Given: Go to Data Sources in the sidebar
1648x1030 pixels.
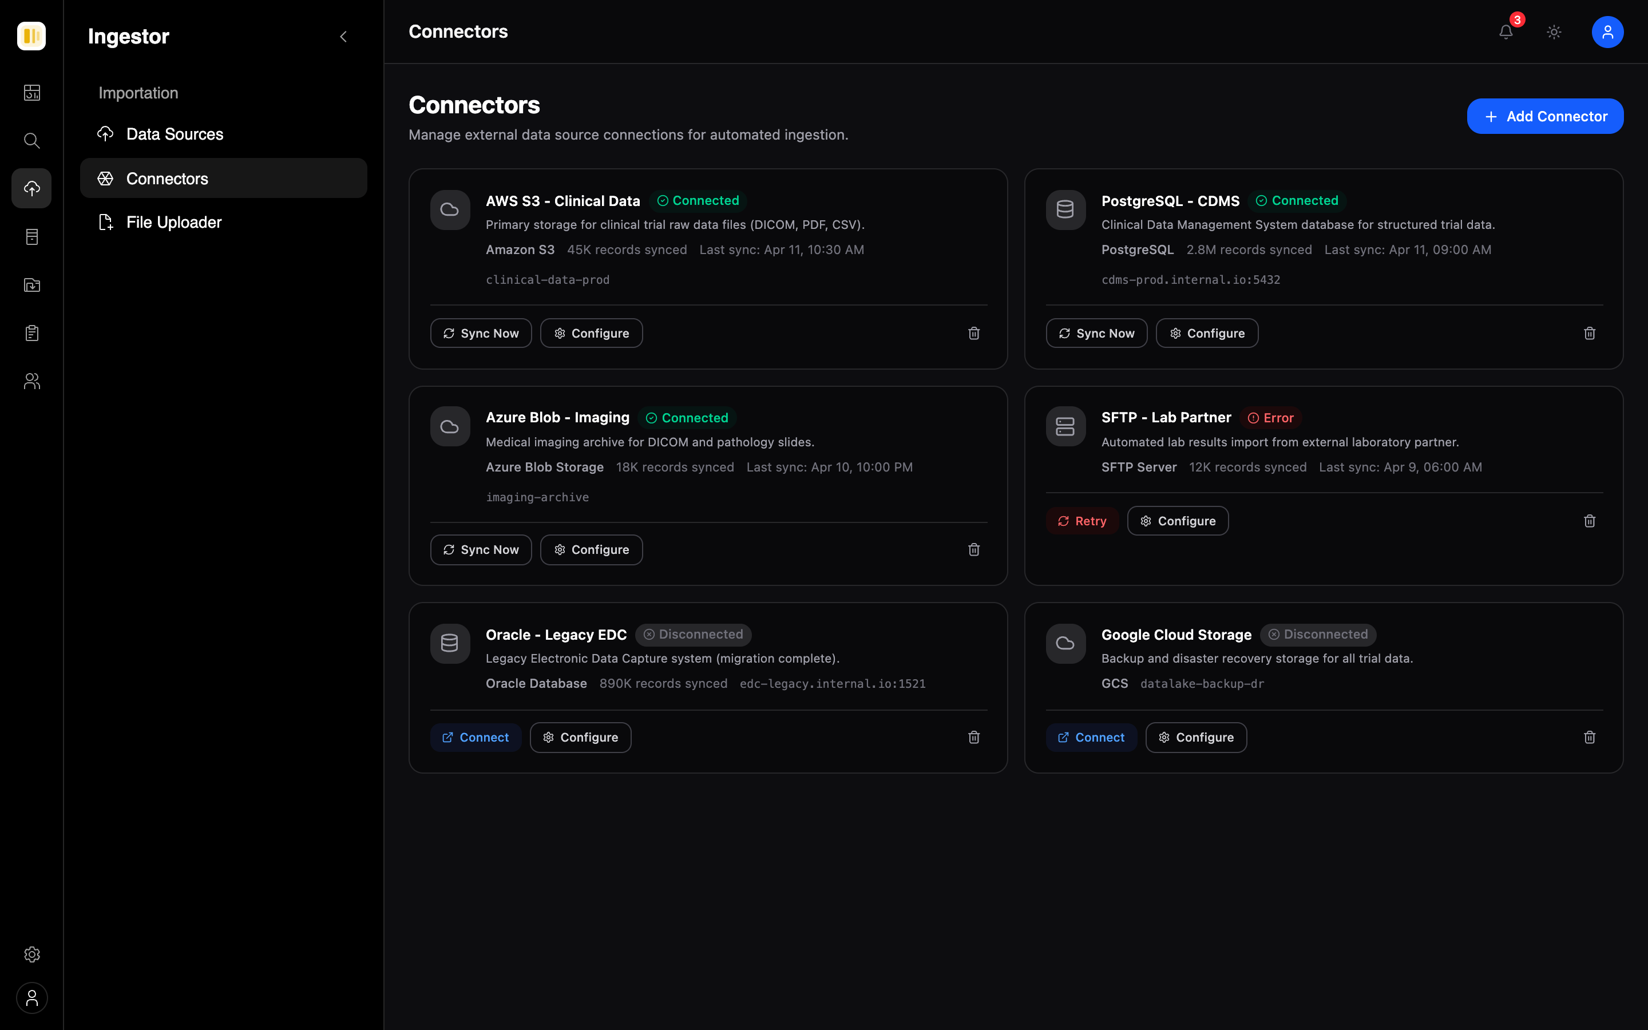Looking at the screenshot, I should 223,134.
